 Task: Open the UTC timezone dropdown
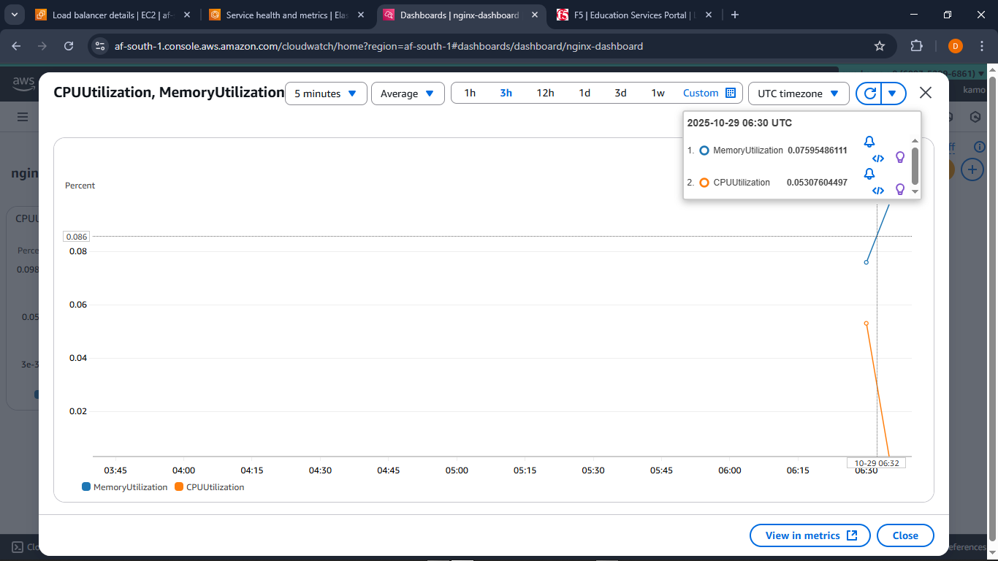click(x=799, y=93)
